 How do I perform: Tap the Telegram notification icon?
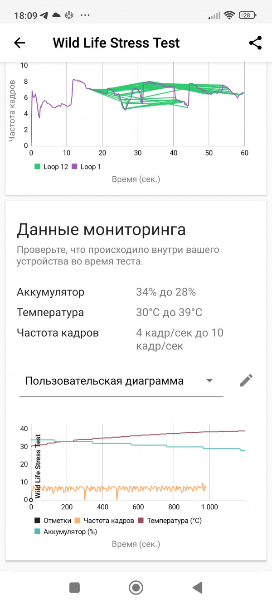coord(44,15)
